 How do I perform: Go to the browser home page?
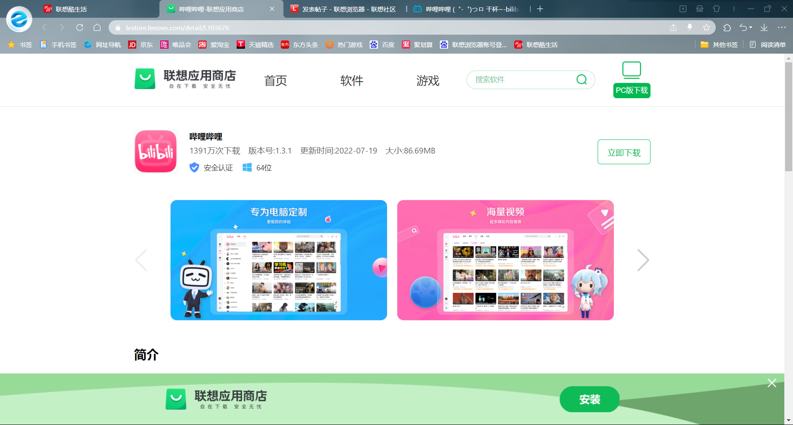pyautogui.click(x=97, y=28)
